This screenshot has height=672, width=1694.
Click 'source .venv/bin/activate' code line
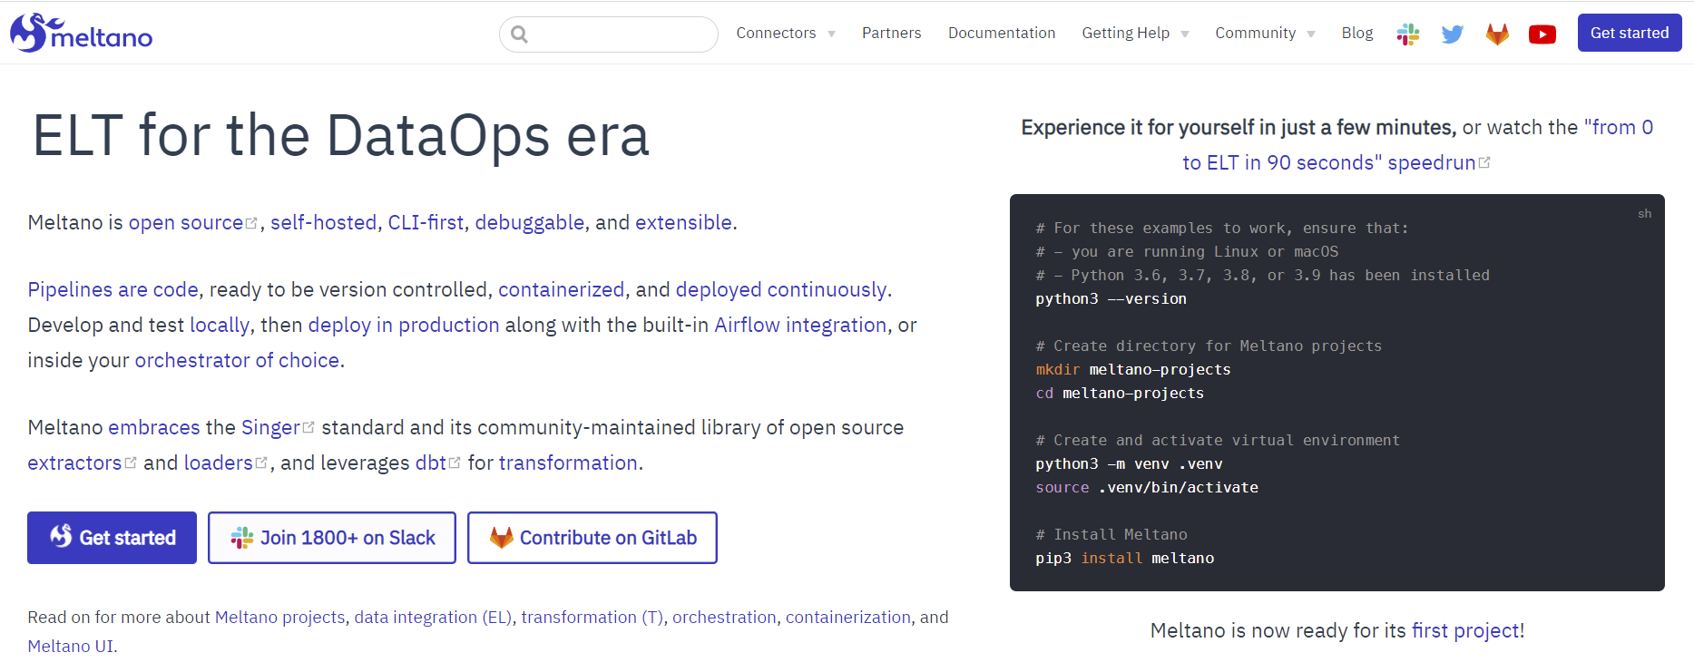(1147, 487)
